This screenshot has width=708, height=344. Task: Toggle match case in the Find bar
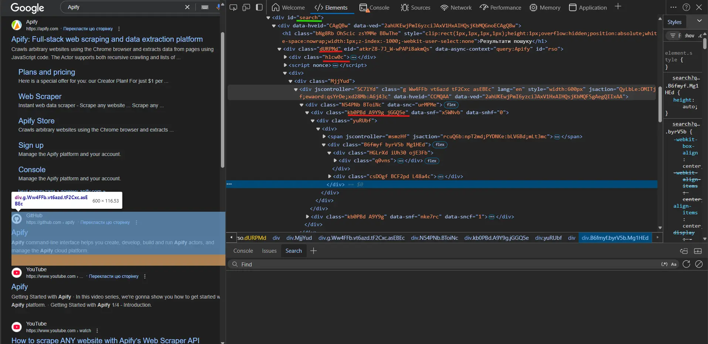(674, 264)
